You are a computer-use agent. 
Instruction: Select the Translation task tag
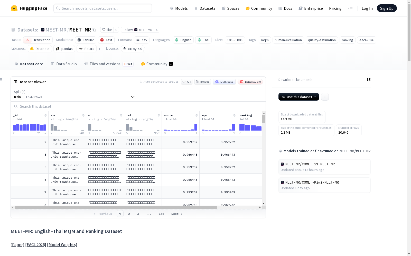(x=38, y=40)
